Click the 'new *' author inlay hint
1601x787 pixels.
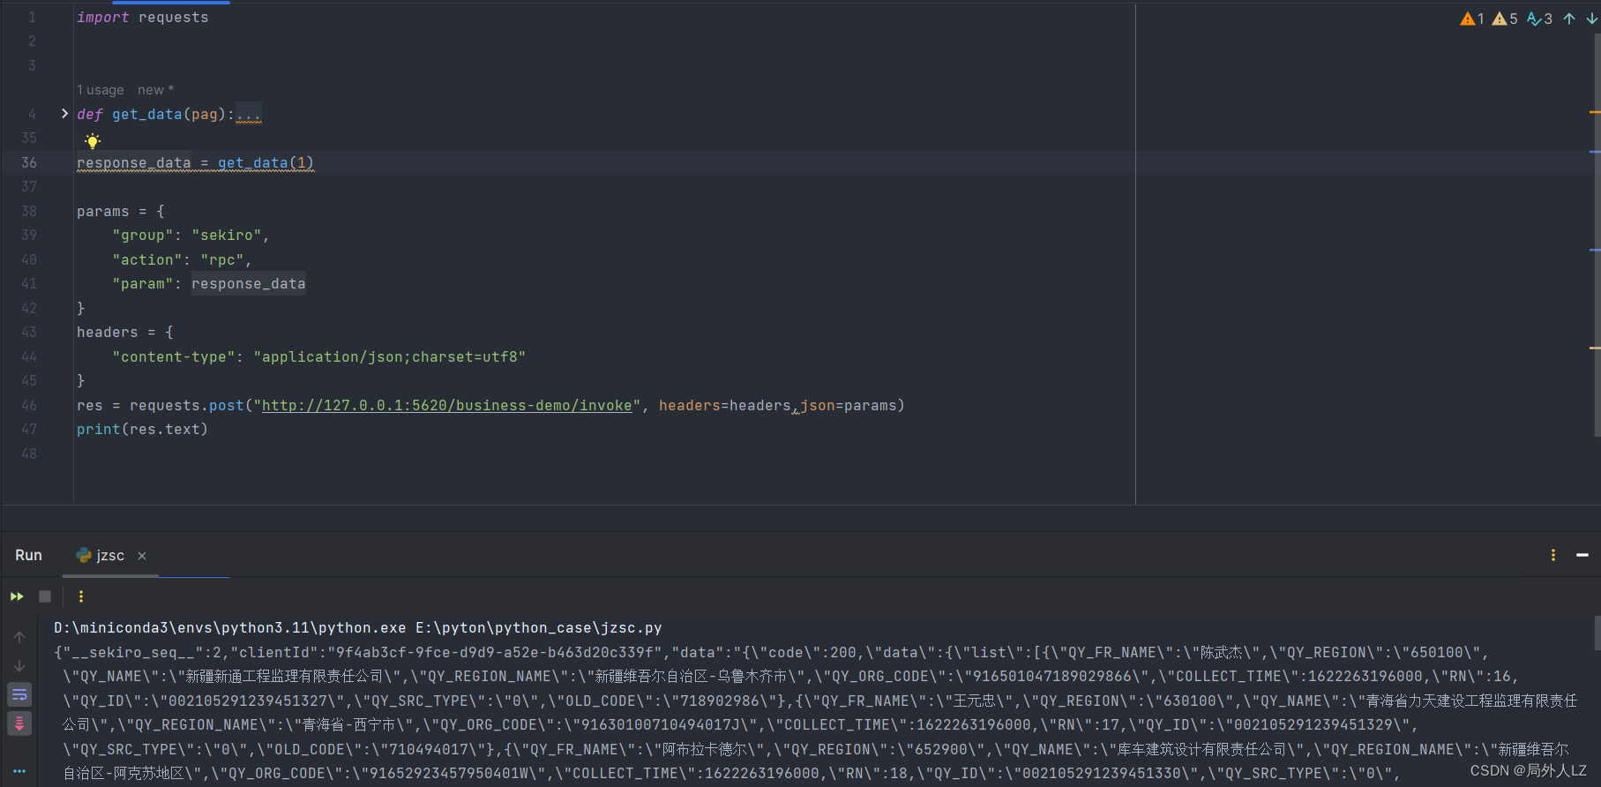(155, 90)
